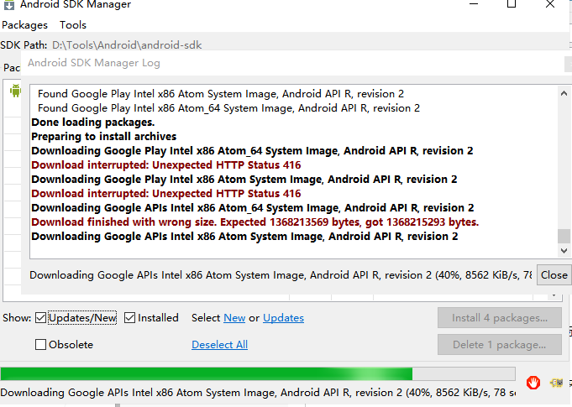Screen dimensions: 572x407
Task: Select 'Downloading Google APIs Intel x86 Atom_64' line
Action: click(x=253, y=208)
